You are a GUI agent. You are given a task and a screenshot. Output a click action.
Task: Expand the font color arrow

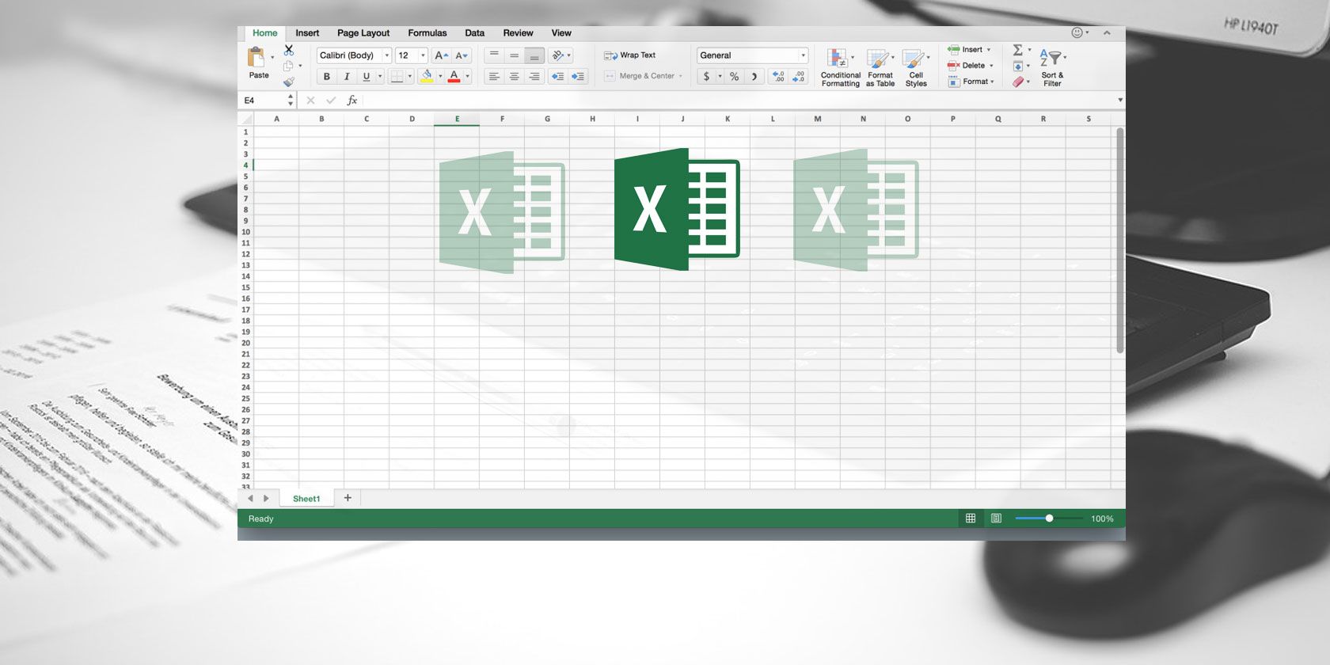coord(467,77)
